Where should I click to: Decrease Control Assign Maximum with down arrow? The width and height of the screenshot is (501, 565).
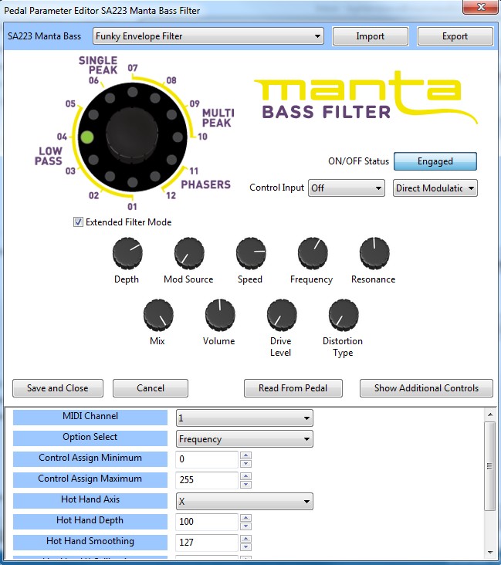click(x=245, y=485)
